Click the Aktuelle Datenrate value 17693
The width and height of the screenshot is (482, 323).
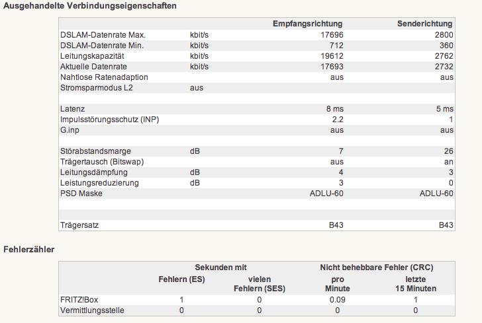(332, 67)
